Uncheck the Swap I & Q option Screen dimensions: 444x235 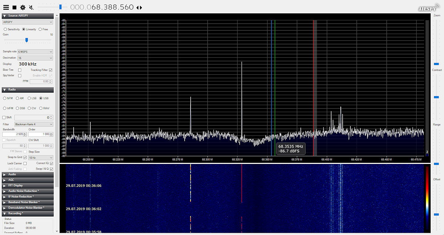pos(51,169)
